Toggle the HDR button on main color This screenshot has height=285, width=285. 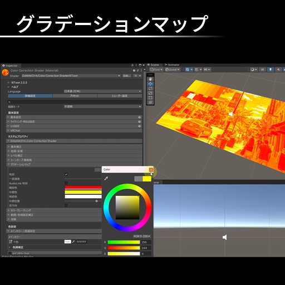pyautogui.click(x=68, y=242)
